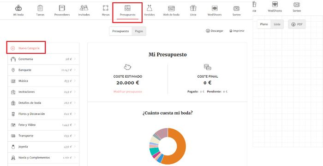Expand the Transporte category chevron

click(75, 136)
